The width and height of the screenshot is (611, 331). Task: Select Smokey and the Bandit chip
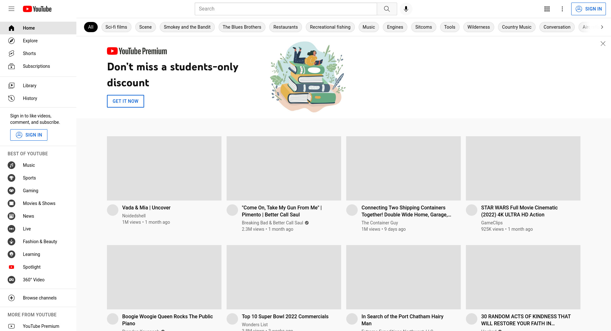click(187, 27)
